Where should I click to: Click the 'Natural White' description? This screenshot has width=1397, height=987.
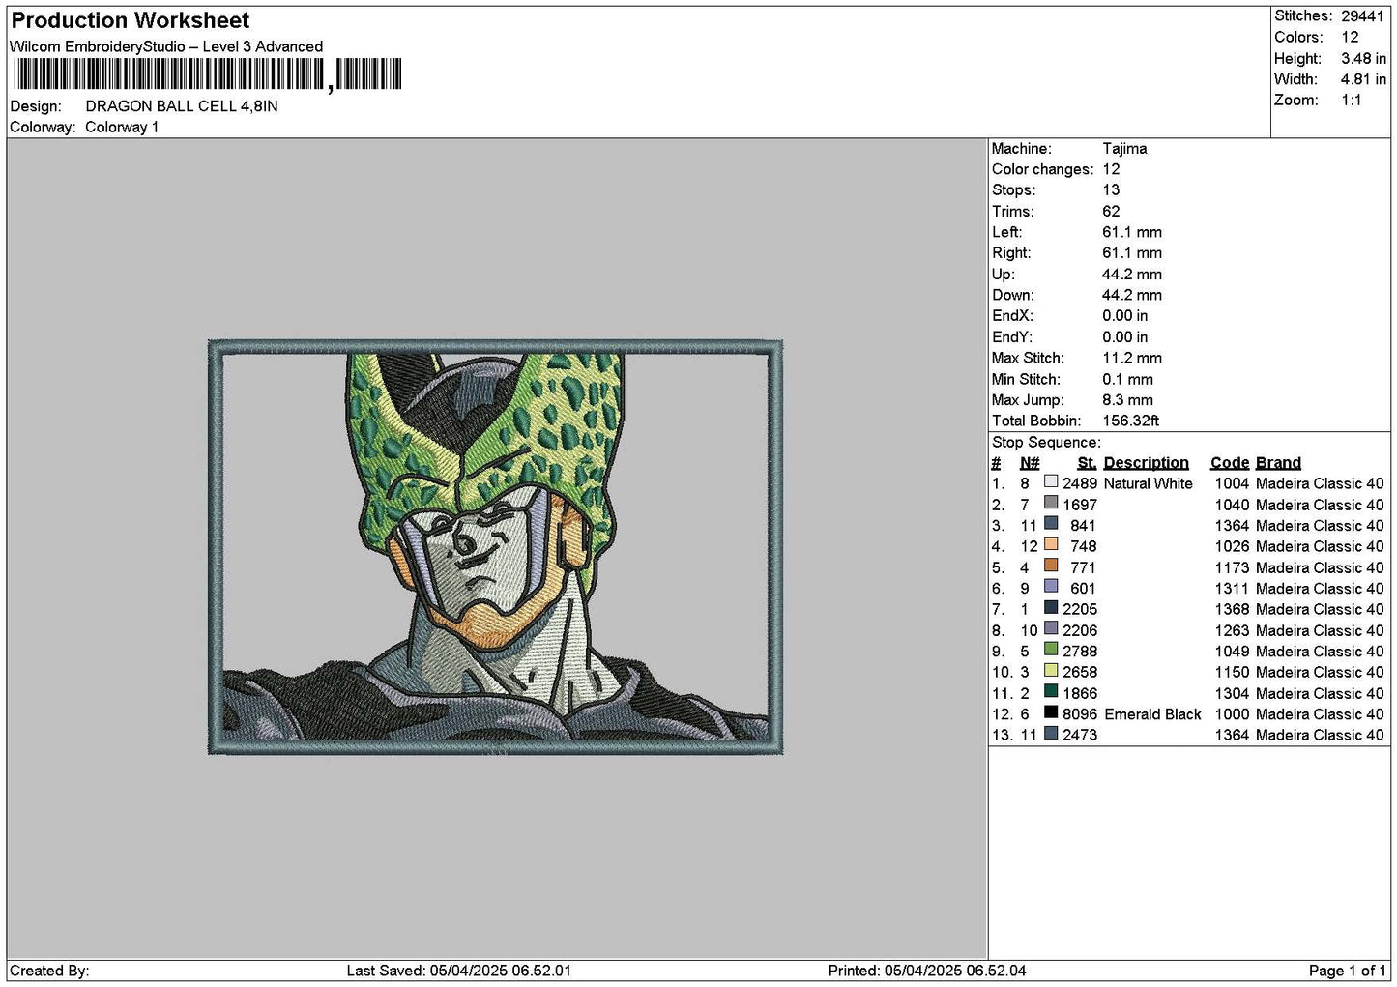tap(1149, 483)
